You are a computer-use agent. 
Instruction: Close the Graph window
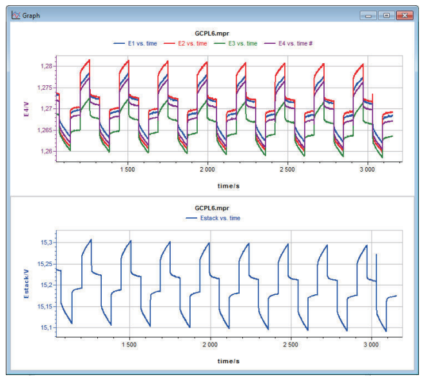404,15
